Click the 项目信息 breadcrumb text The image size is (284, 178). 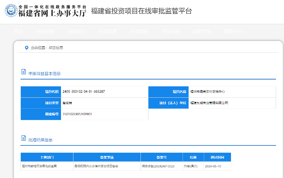tap(56, 48)
